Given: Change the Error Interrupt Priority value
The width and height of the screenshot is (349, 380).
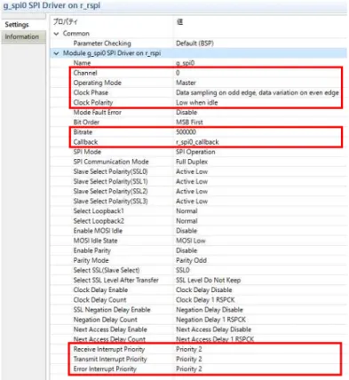Looking at the screenshot, I should coord(189,369).
